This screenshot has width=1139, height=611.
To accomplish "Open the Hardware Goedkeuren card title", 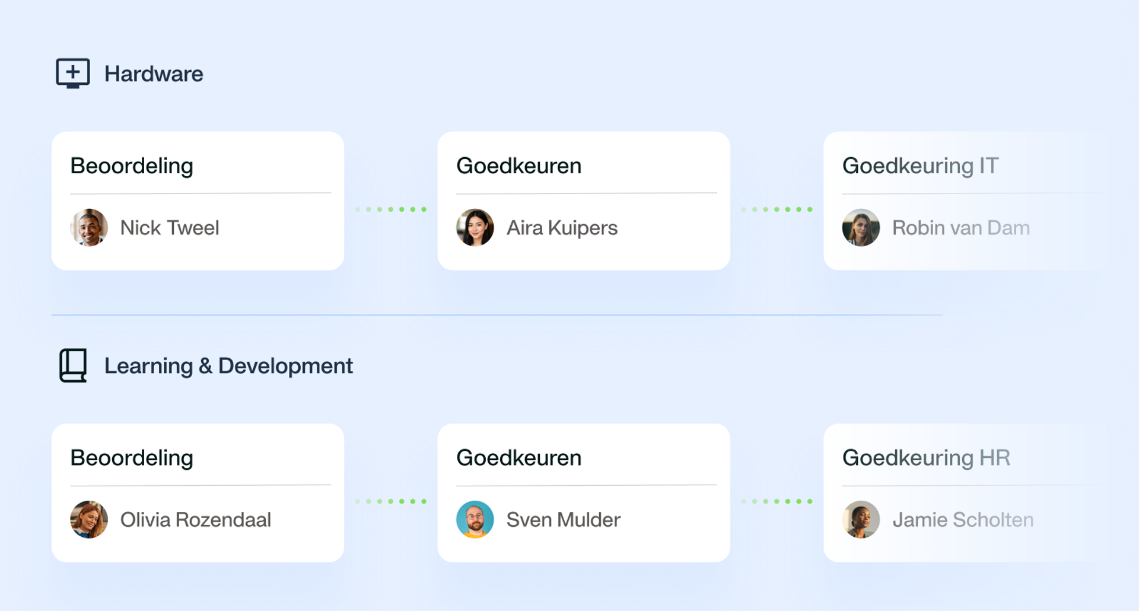I will 519,166.
